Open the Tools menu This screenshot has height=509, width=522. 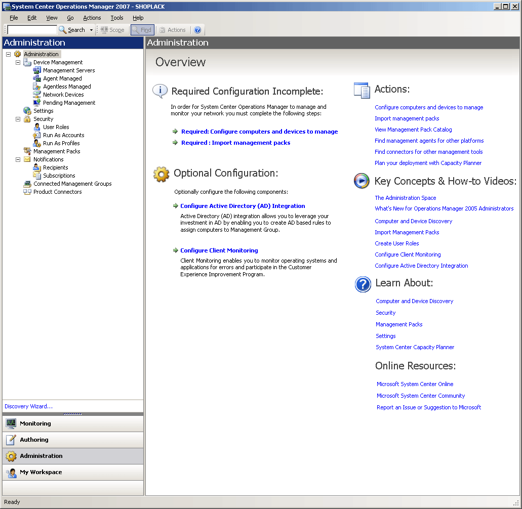tap(117, 18)
